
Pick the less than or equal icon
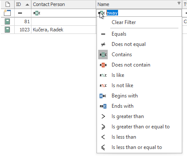(103, 147)
